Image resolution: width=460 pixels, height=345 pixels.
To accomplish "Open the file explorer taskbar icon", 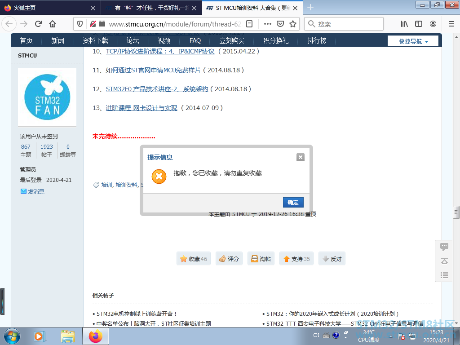I will (x=68, y=336).
